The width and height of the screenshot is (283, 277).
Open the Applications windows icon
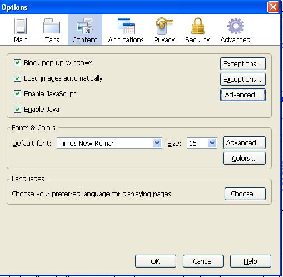click(126, 26)
